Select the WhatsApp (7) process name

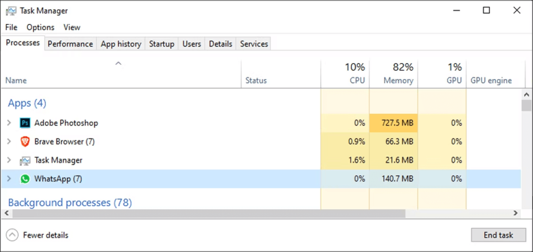[x=58, y=179]
